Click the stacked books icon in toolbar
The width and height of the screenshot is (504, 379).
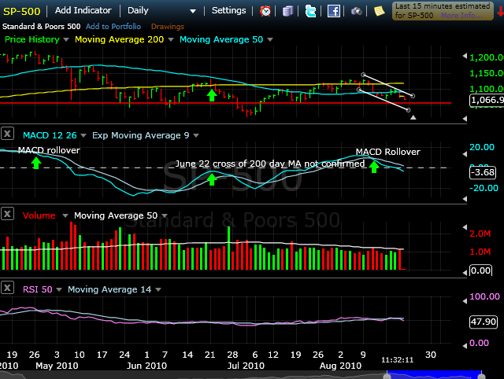coord(288,11)
